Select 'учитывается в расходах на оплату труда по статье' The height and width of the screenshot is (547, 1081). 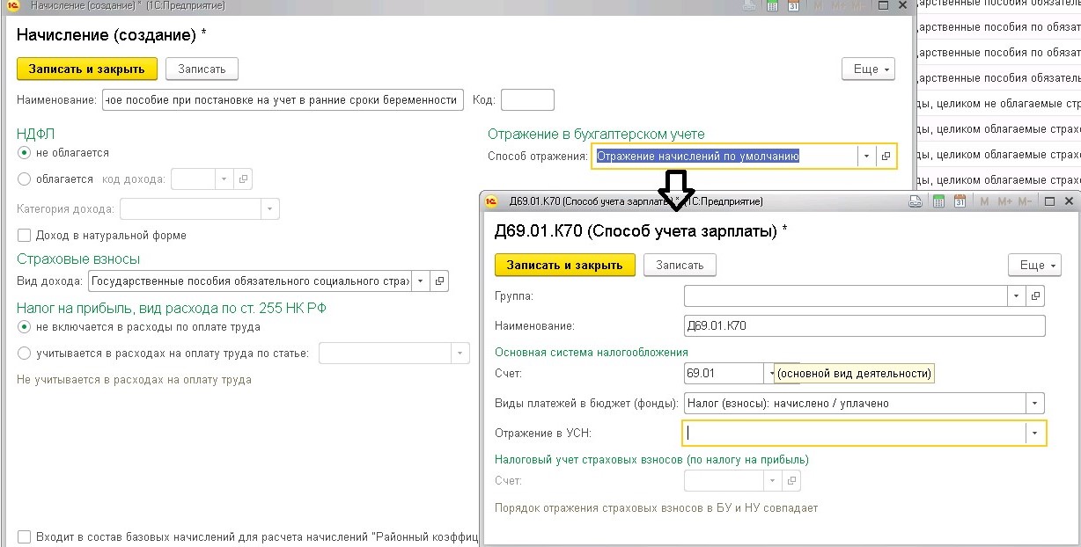24,354
